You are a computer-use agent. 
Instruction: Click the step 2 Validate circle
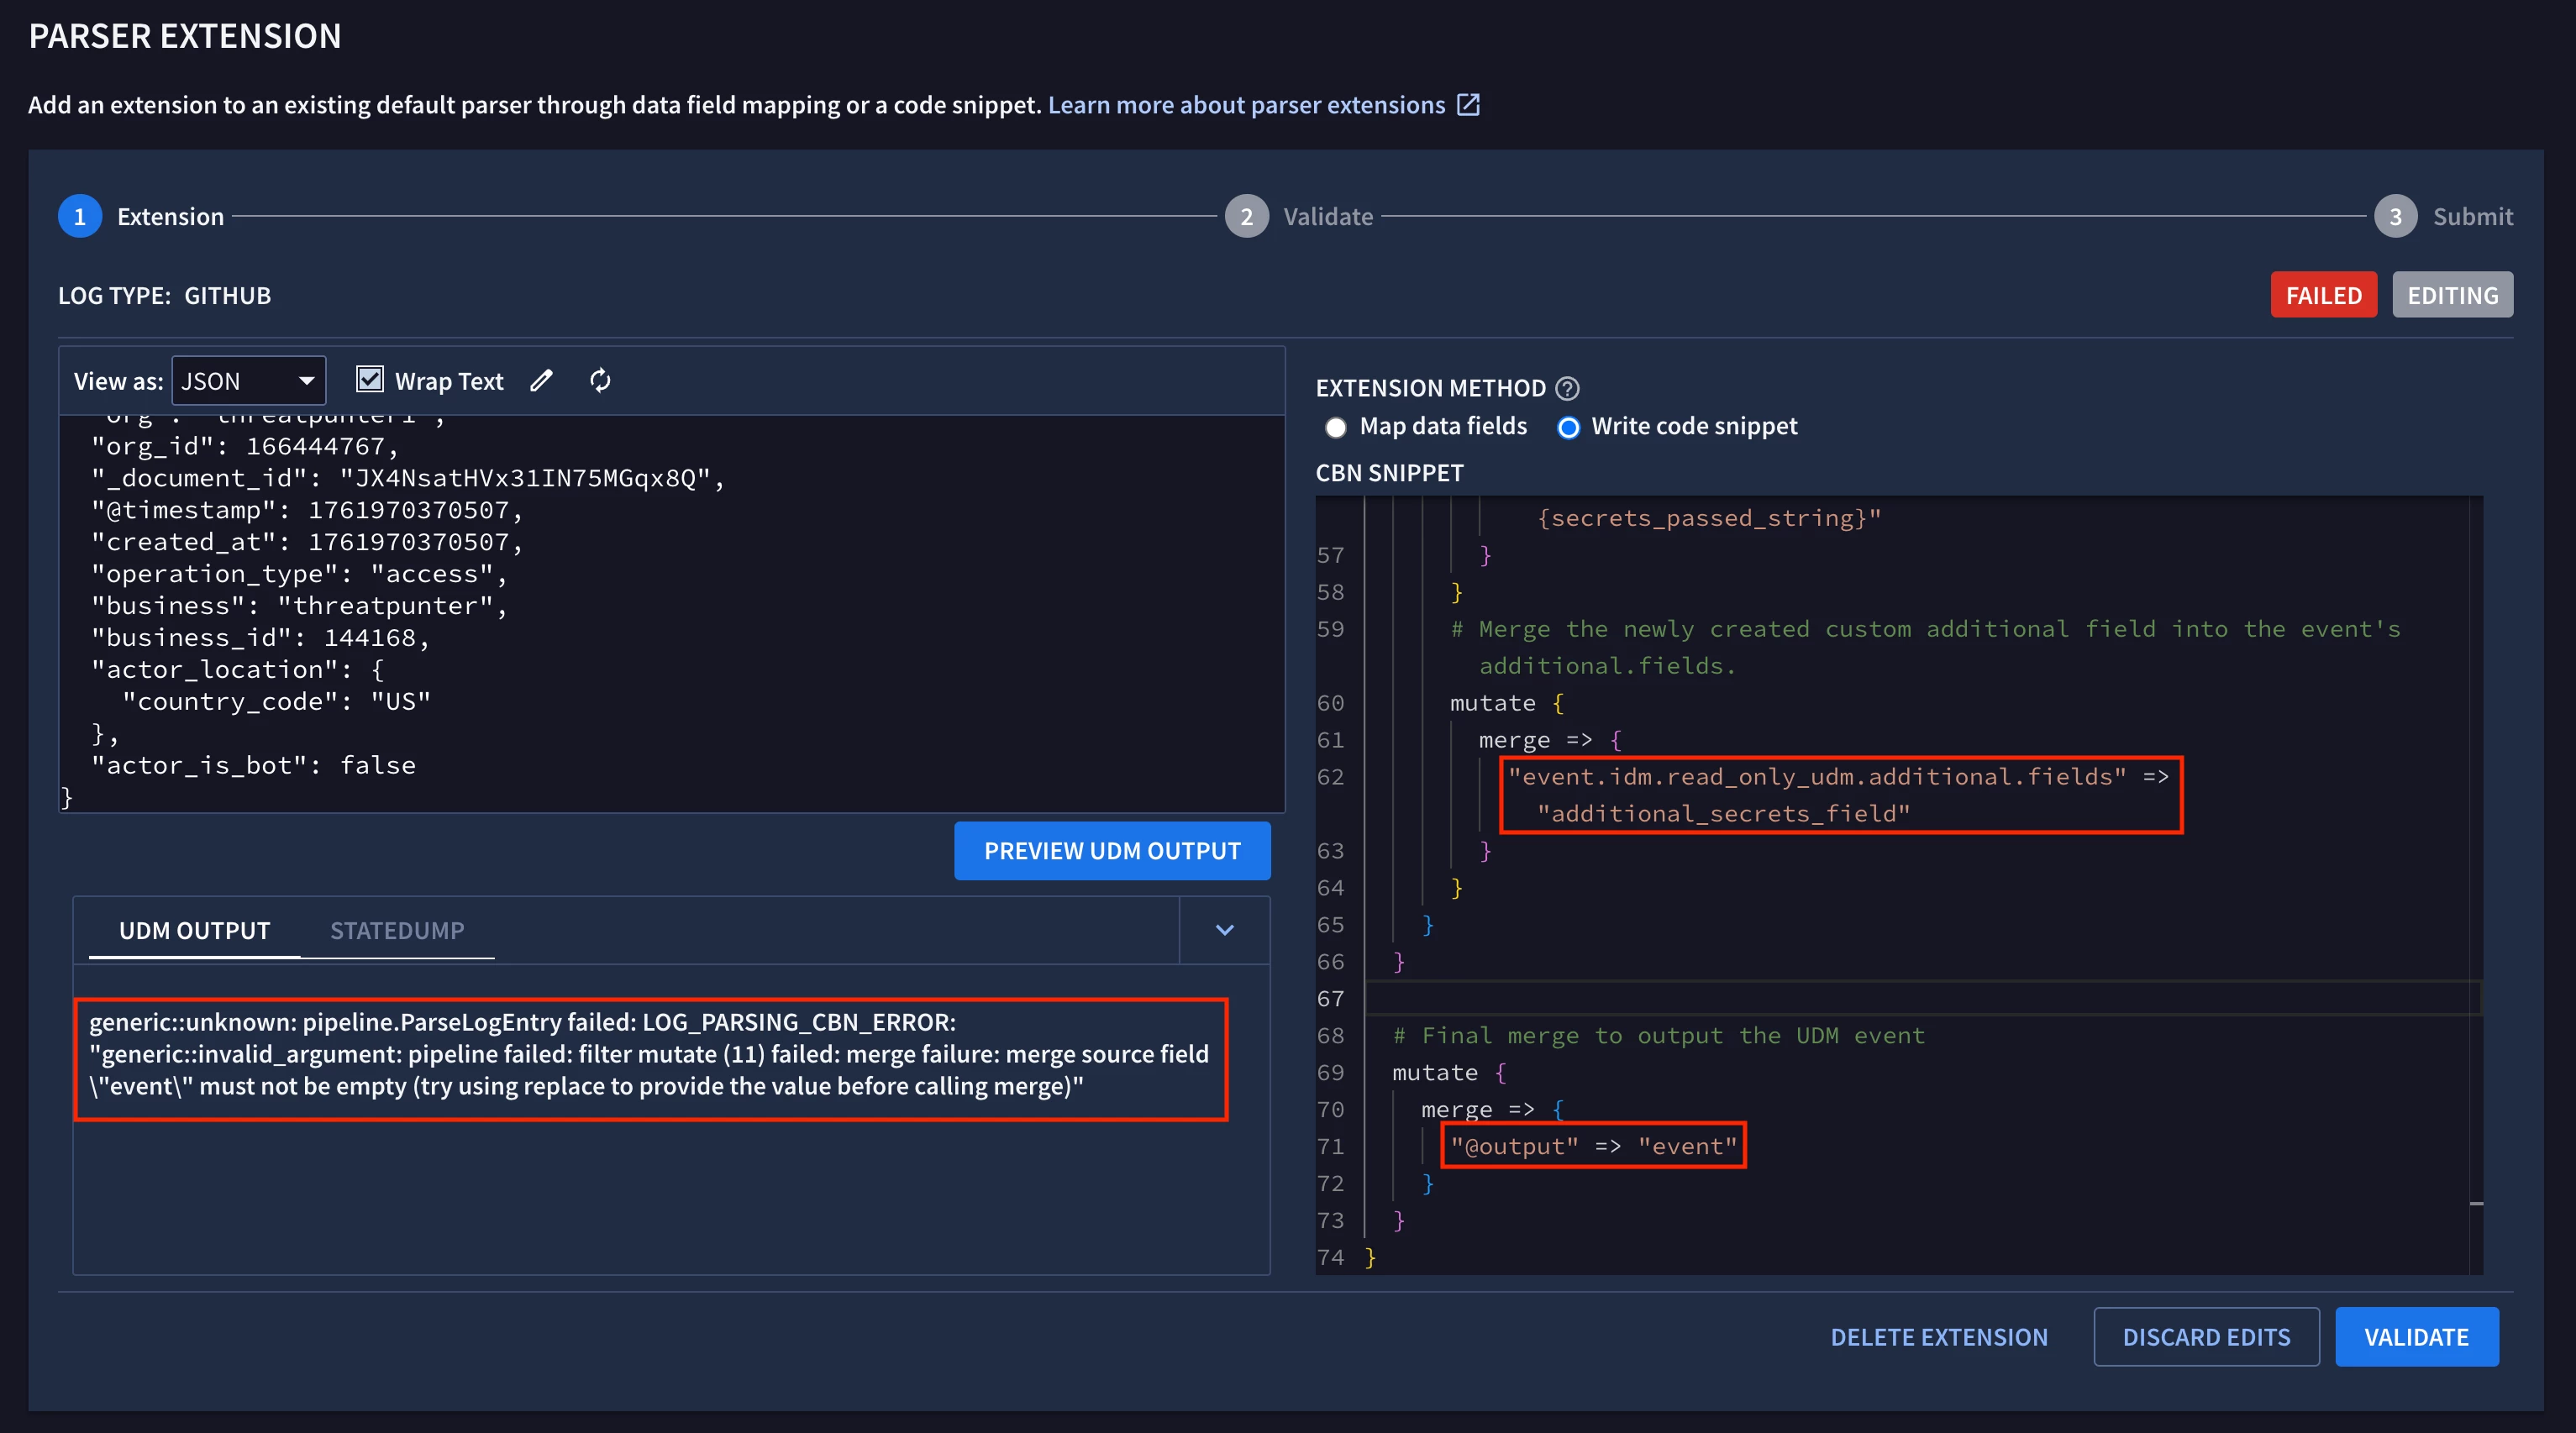[x=1246, y=216]
